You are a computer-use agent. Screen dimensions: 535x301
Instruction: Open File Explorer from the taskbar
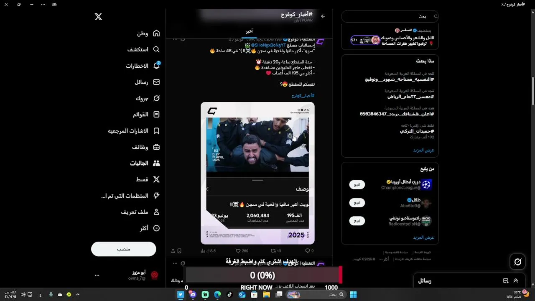tap(266, 294)
